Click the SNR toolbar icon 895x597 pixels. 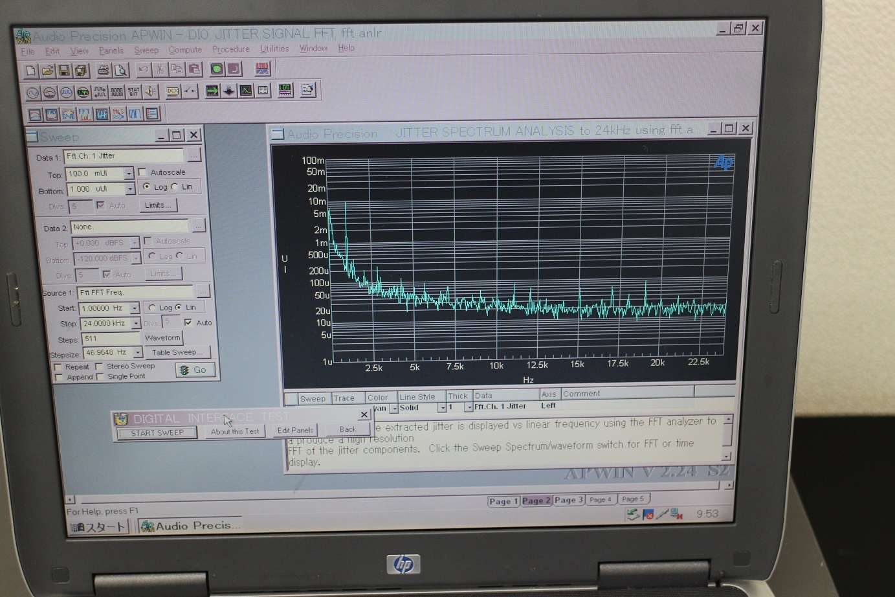pos(68,115)
